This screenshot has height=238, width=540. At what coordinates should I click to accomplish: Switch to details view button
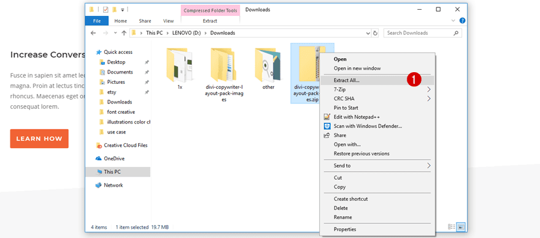coord(452,226)
